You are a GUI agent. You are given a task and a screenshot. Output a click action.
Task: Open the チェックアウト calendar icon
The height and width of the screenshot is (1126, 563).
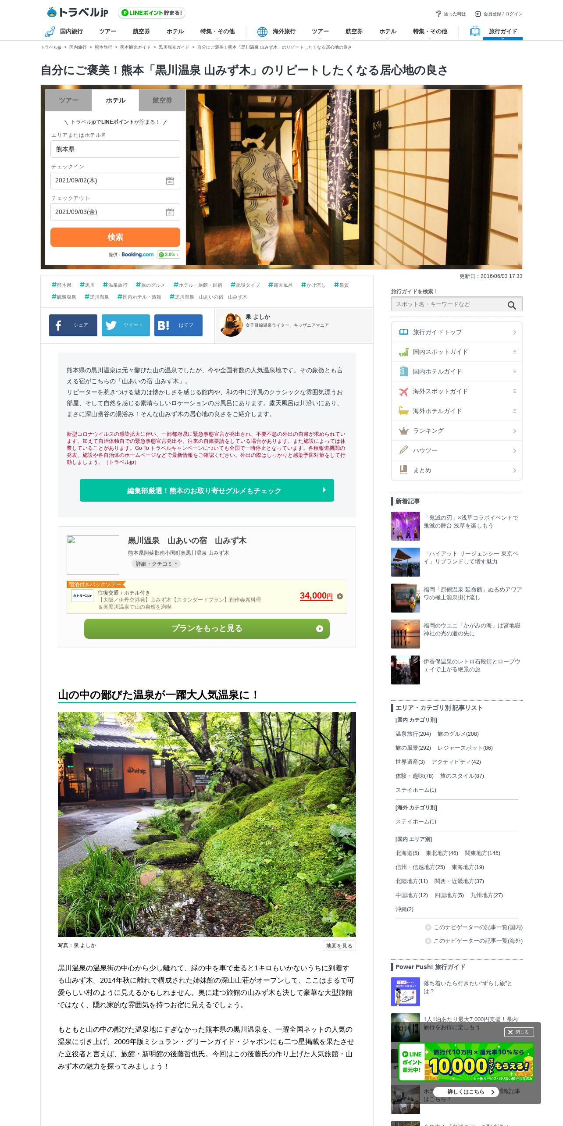pos(170,212)
